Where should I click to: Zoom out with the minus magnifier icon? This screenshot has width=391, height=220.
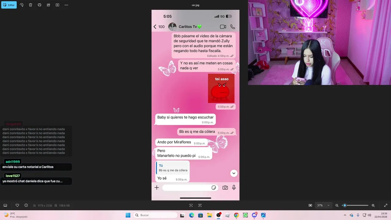point(337,205)
